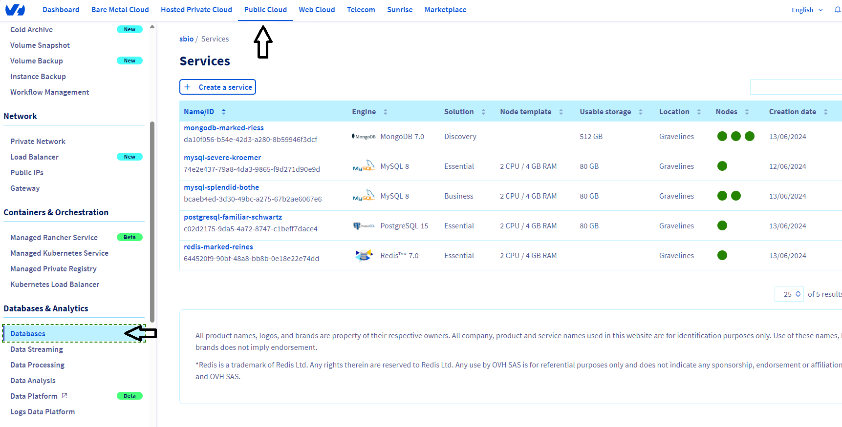The image size is (842, 427).
Task: Open the Dashboard top menu
Action: (x=61, y=10)
